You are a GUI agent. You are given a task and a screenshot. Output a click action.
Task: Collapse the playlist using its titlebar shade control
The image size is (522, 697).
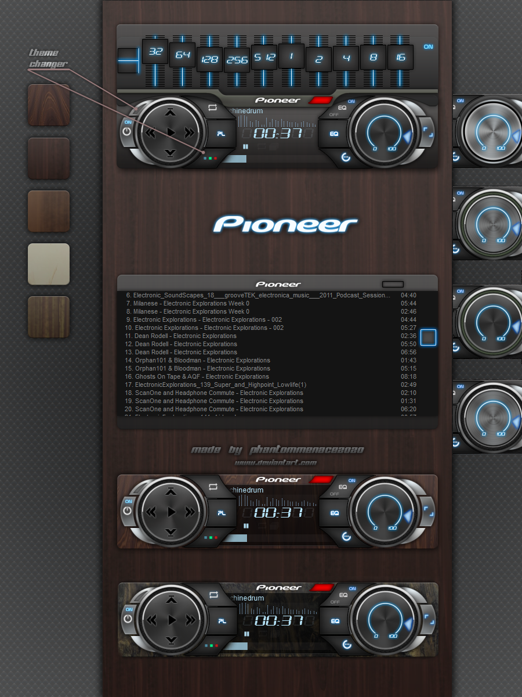(x=393, y=284)
